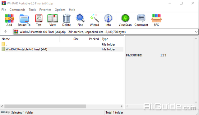199x115 pixels.
Task: Sort by the Packed column header
Action: coord(90,39)
